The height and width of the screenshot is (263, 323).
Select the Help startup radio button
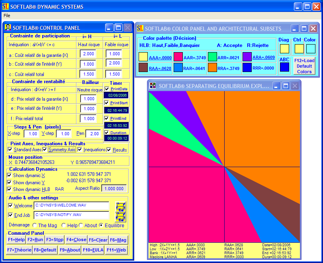point(63,225)
